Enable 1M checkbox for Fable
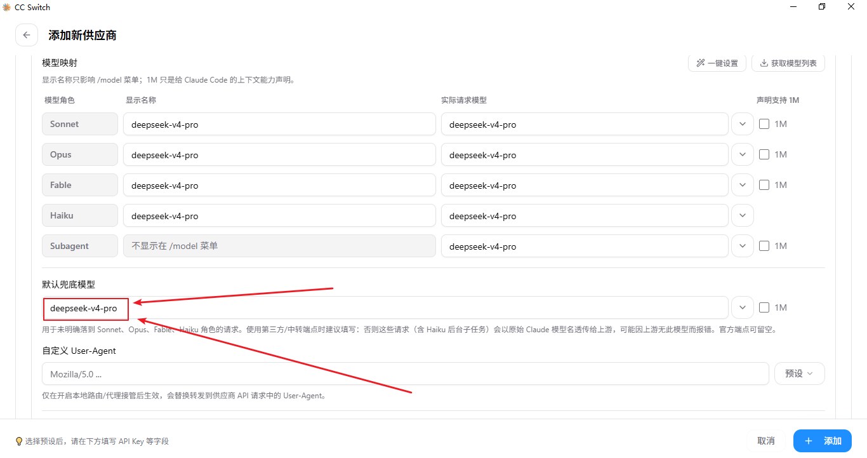 [x=764, y=185]
